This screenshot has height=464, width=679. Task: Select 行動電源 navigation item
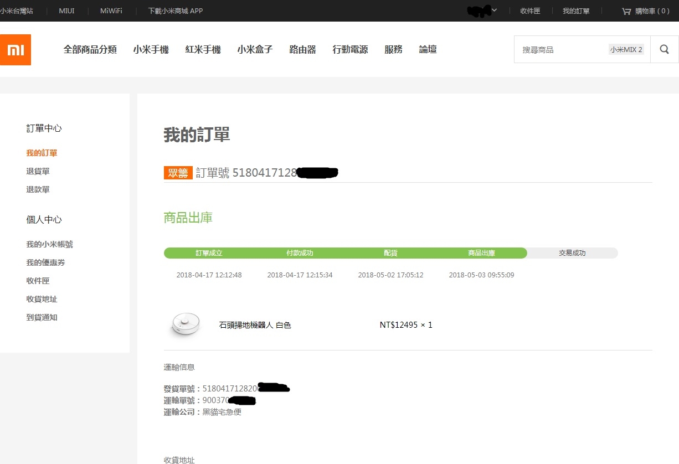tap(350, 49)
